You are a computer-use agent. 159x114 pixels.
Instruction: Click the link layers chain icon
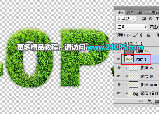pyautogui.click(x=141, y=101)
